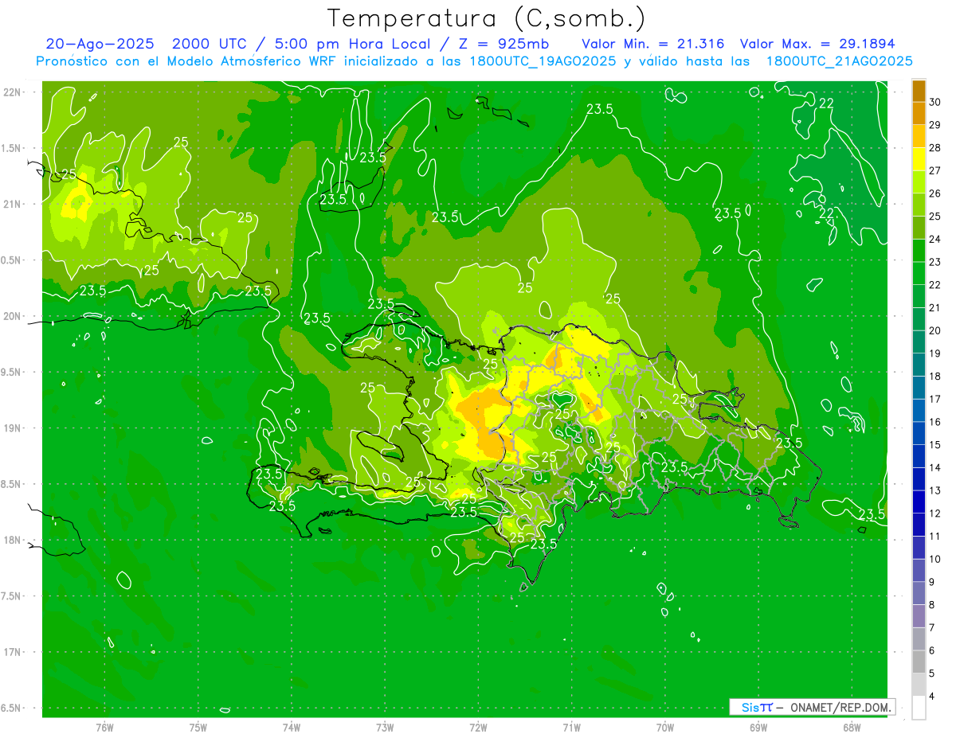Click the "68W" longitude axis label
Screen dimensions: 956x738
(852, 727)
